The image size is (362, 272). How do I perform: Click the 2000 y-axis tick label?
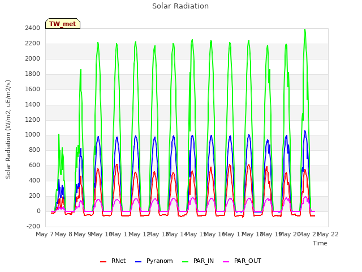(33, 58)
